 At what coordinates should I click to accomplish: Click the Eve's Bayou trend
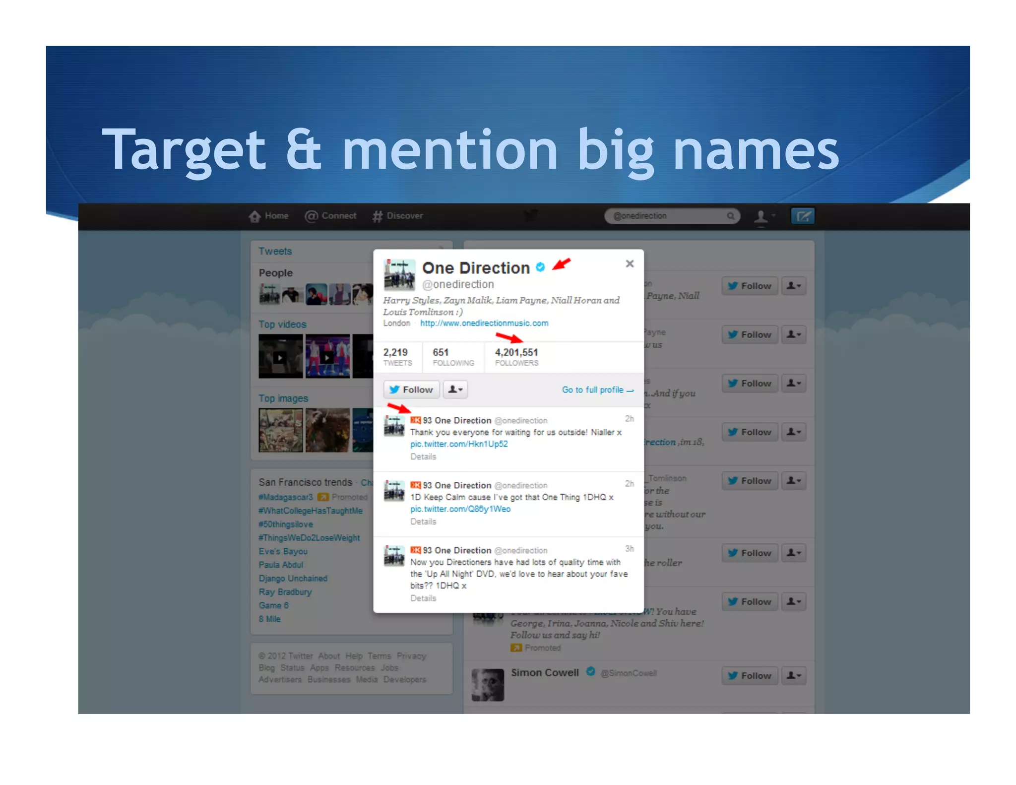283,551
